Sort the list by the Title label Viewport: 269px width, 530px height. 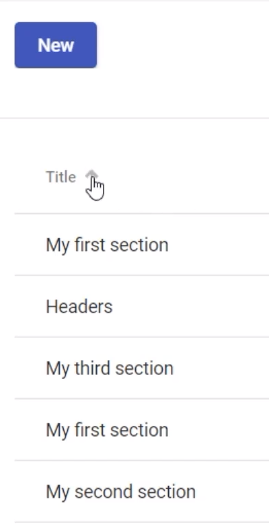61,177
